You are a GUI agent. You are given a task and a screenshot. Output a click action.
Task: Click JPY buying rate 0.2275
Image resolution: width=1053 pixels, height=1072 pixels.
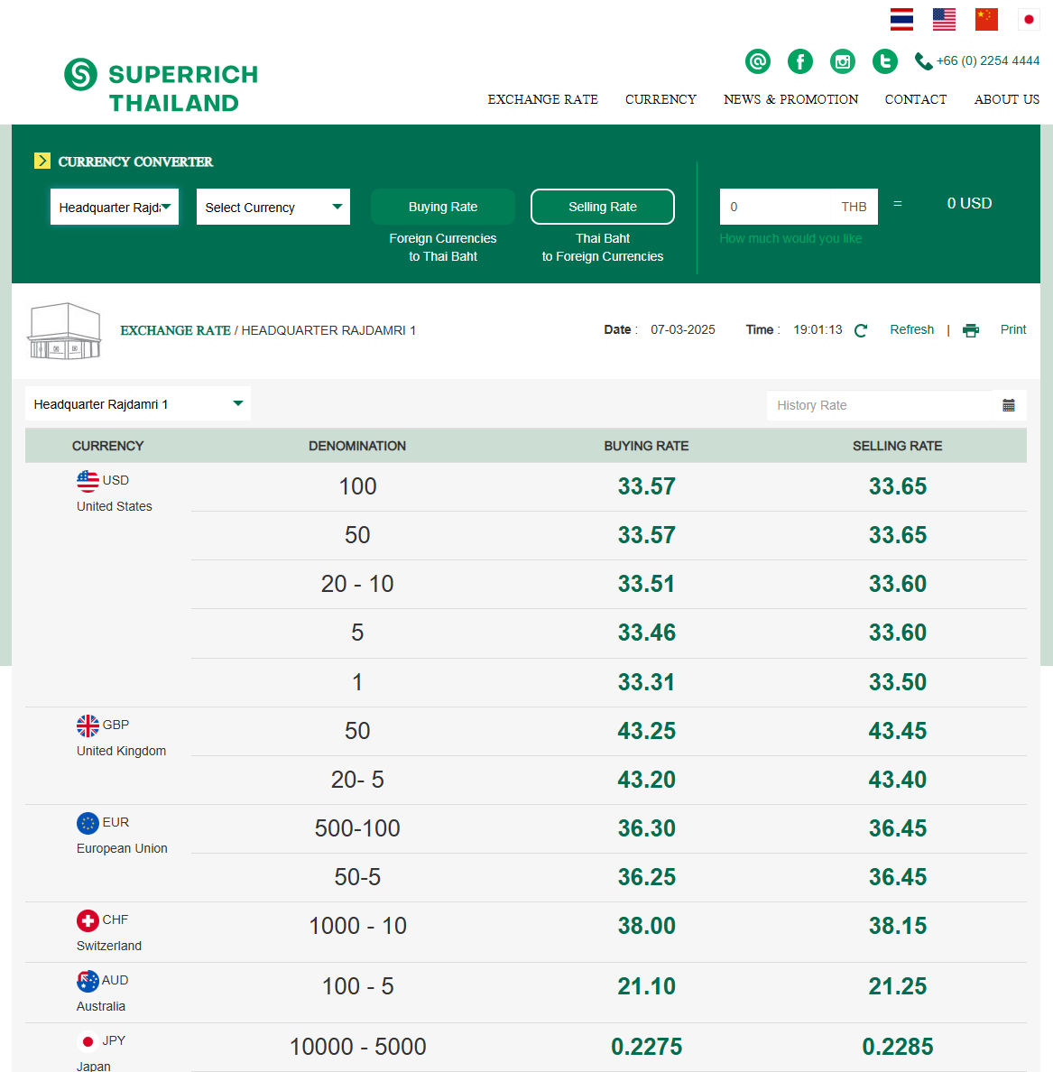[x=646, y=1046]
